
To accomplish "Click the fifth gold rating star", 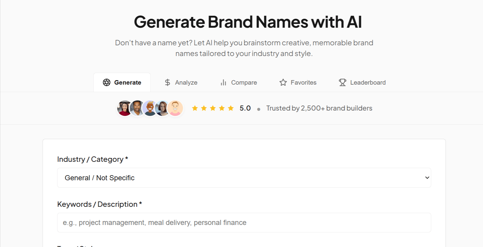I will pyautogui.click(x=231, y=108).
